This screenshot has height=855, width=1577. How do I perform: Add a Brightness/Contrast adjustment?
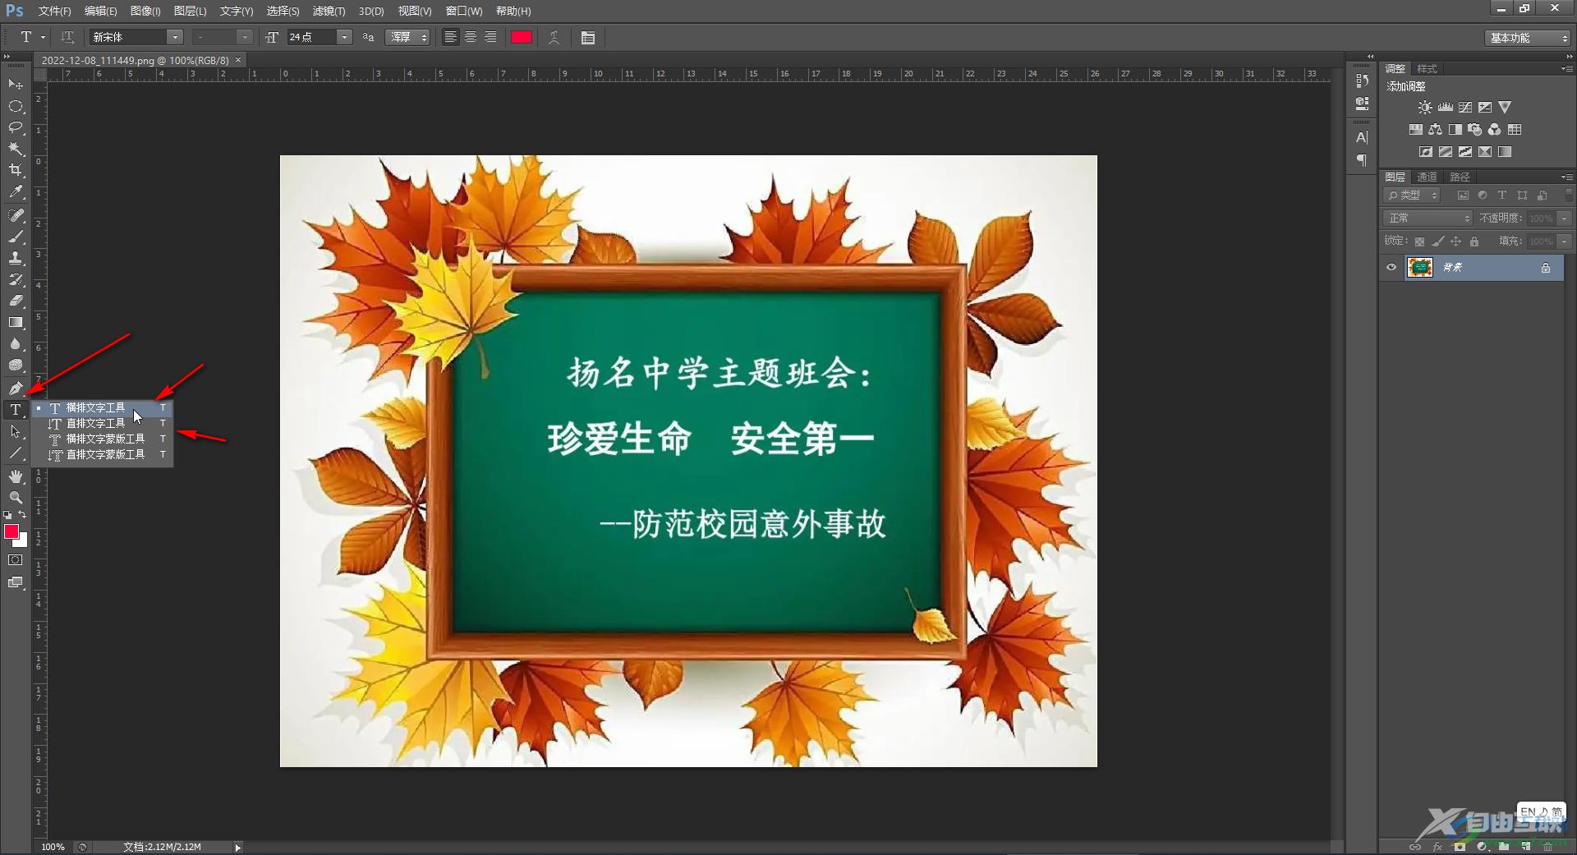click(x=1425, y=108)
